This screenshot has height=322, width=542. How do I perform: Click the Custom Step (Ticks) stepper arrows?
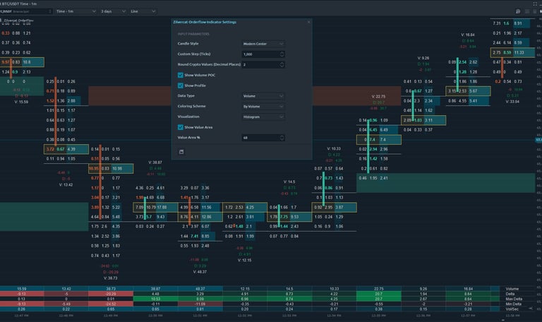pos(282,54)
